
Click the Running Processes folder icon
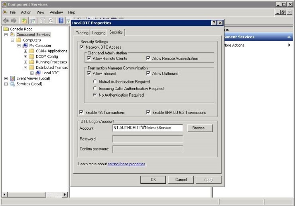click(x=31, y=62)
